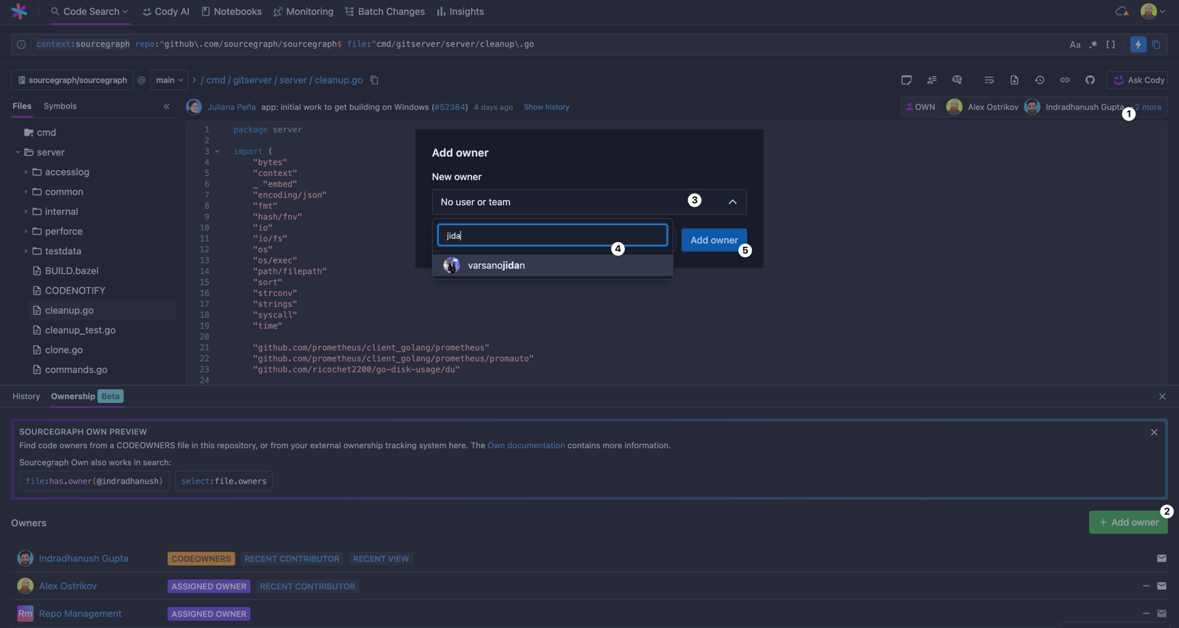Email Repo Management envelope icon
1179x628 pixels.
[x=1161, y=614]
